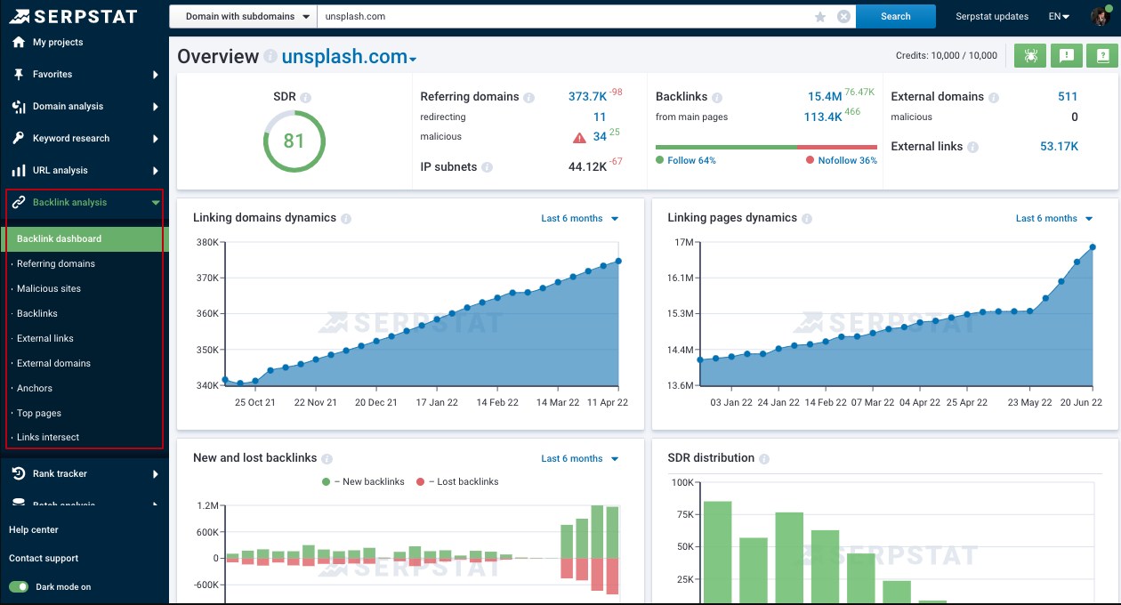The image size is (1121, 605).
Task: Click the info icon next to SDR
Action: (x=305, y=97)
